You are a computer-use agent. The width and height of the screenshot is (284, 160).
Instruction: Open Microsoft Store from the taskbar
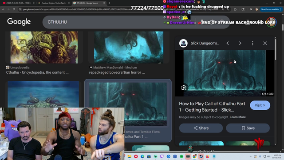[x=149, y=156]
